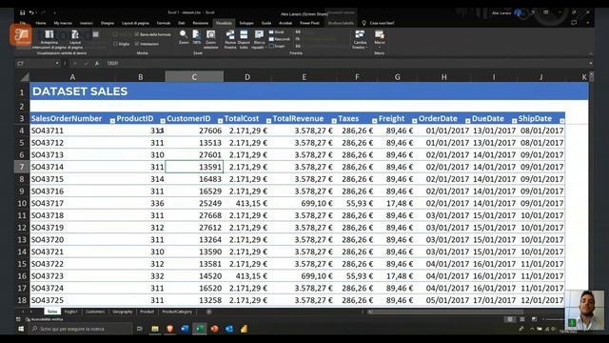The image size is (609, 343).
Task: Select row header 10
Action: coord(22,203)
